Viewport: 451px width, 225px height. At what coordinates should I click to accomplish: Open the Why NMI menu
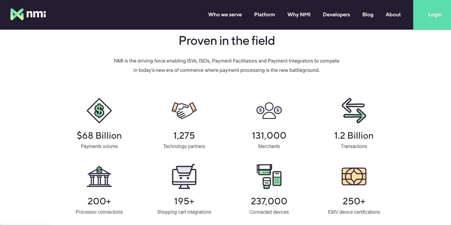click(299, 15)
